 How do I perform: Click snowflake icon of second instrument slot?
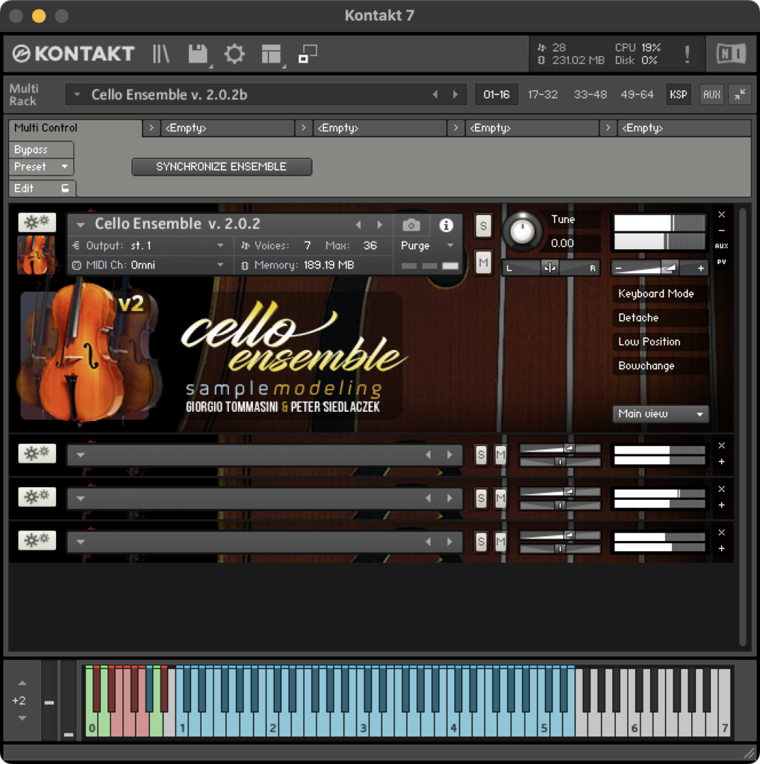click(37, 454)
